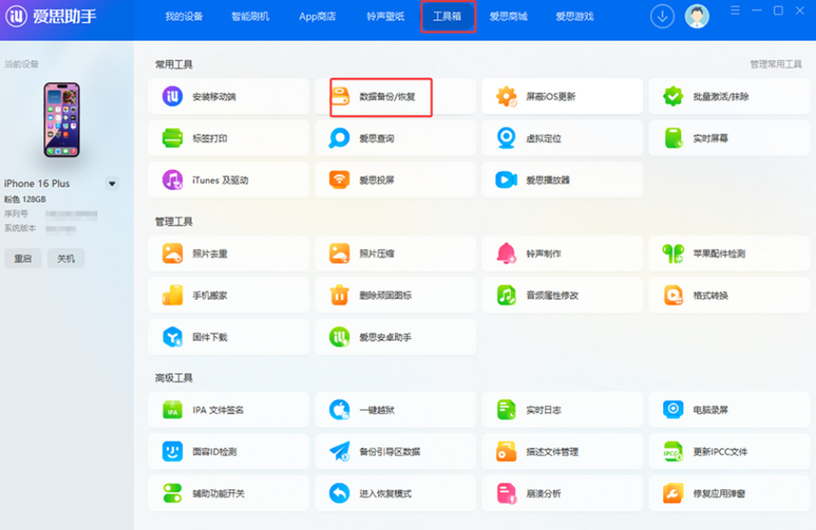The image size is (816, 530).
Task: Click the 管理常用工具 link
Action: click(776, 64)
